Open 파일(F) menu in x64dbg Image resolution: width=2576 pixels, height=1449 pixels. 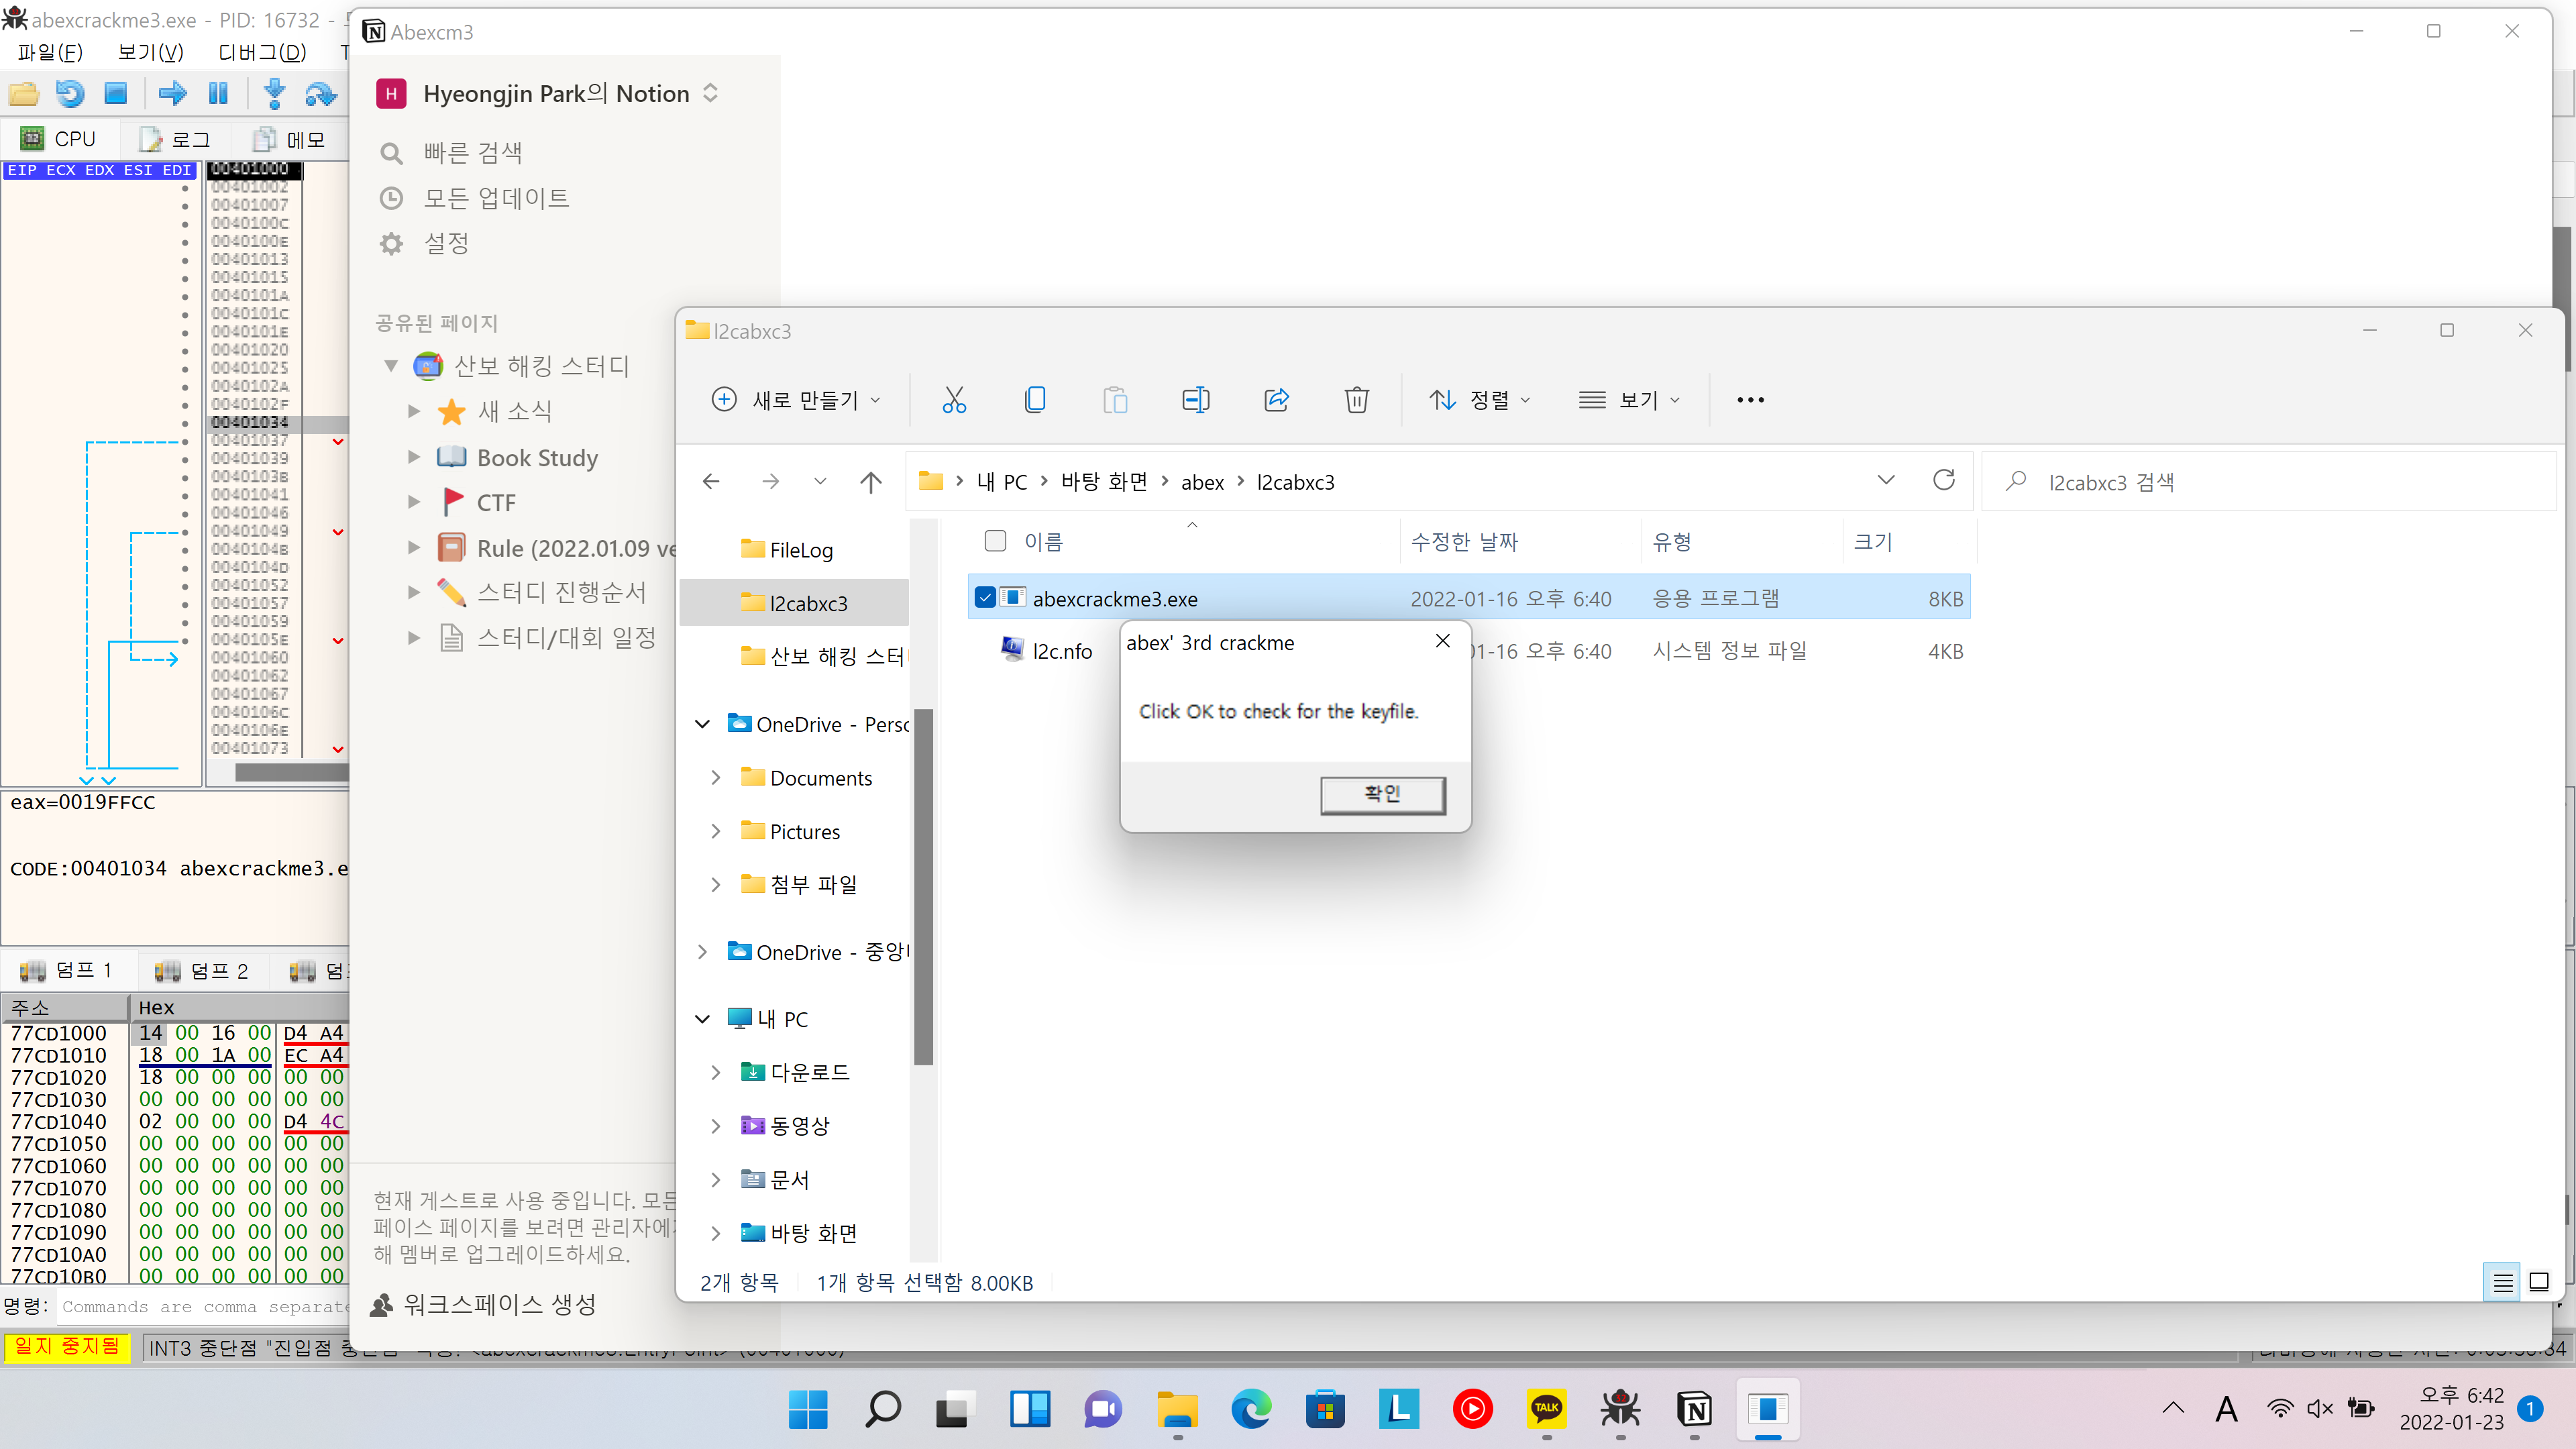click(x=50, y=52)
